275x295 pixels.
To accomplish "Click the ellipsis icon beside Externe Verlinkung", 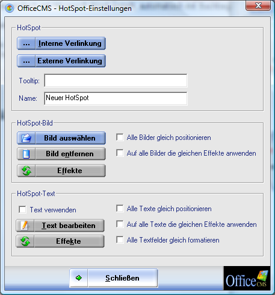I will [26, 61].
